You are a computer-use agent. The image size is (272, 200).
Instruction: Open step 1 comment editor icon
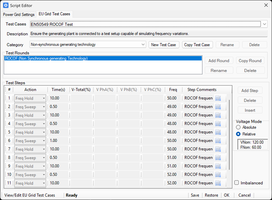pyautogui.click(x=218, y=98)
